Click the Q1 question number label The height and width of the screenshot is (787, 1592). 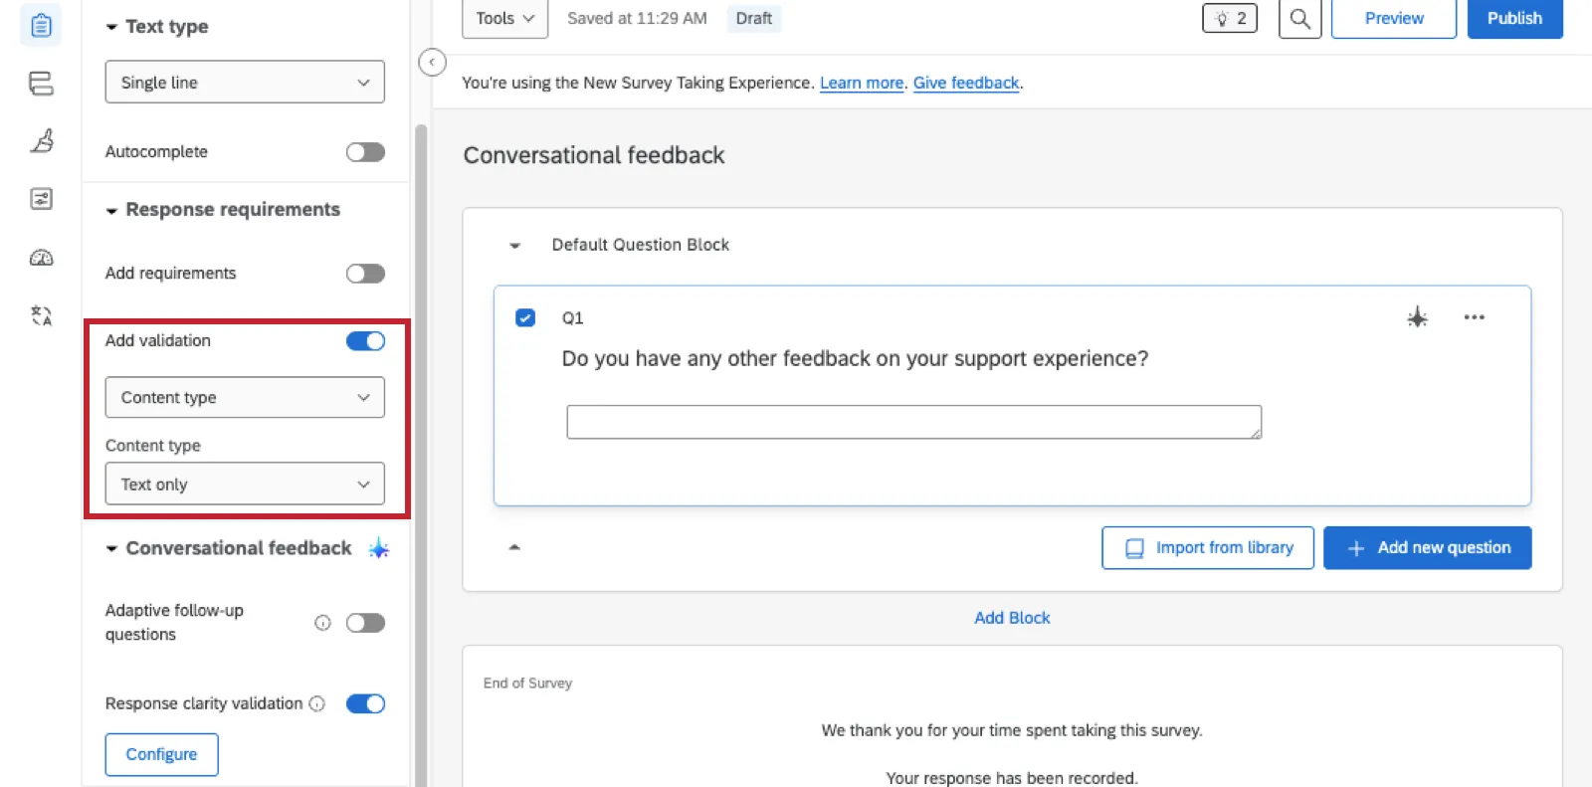point(572,318)
